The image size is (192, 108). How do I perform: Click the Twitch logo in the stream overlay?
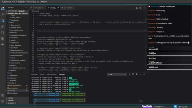(147, 106)
